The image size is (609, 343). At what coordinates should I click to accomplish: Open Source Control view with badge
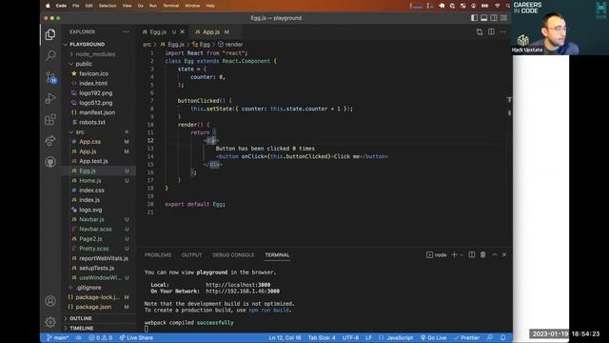pos(50,77)
